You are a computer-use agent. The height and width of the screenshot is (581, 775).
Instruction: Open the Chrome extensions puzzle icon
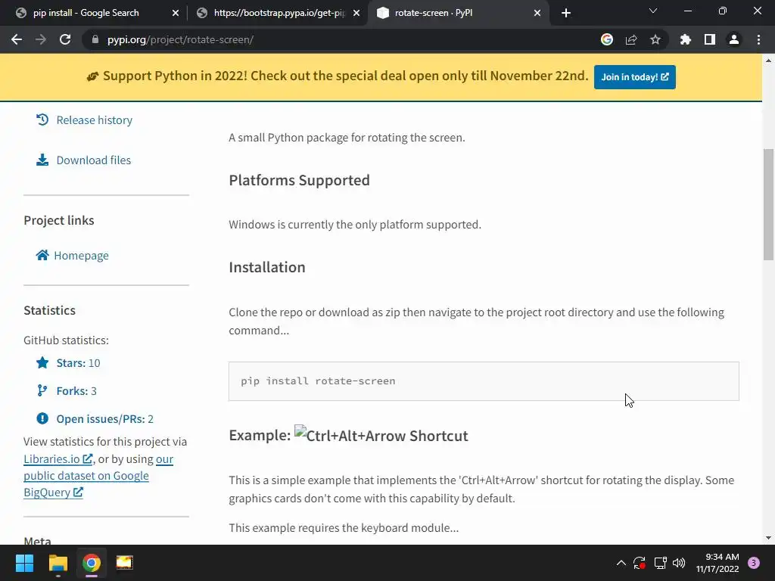tap(686, 39)
